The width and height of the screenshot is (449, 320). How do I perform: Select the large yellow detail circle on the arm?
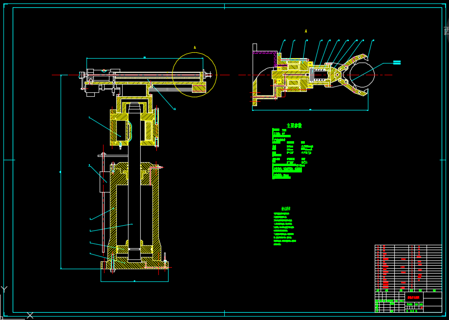coord(194,75)
